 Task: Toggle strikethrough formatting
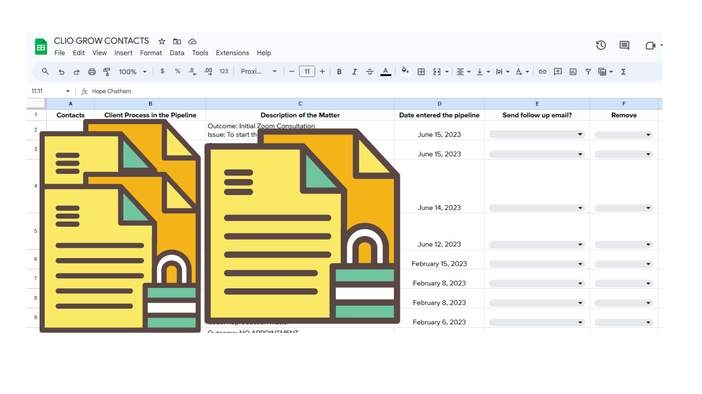point(370,72)
